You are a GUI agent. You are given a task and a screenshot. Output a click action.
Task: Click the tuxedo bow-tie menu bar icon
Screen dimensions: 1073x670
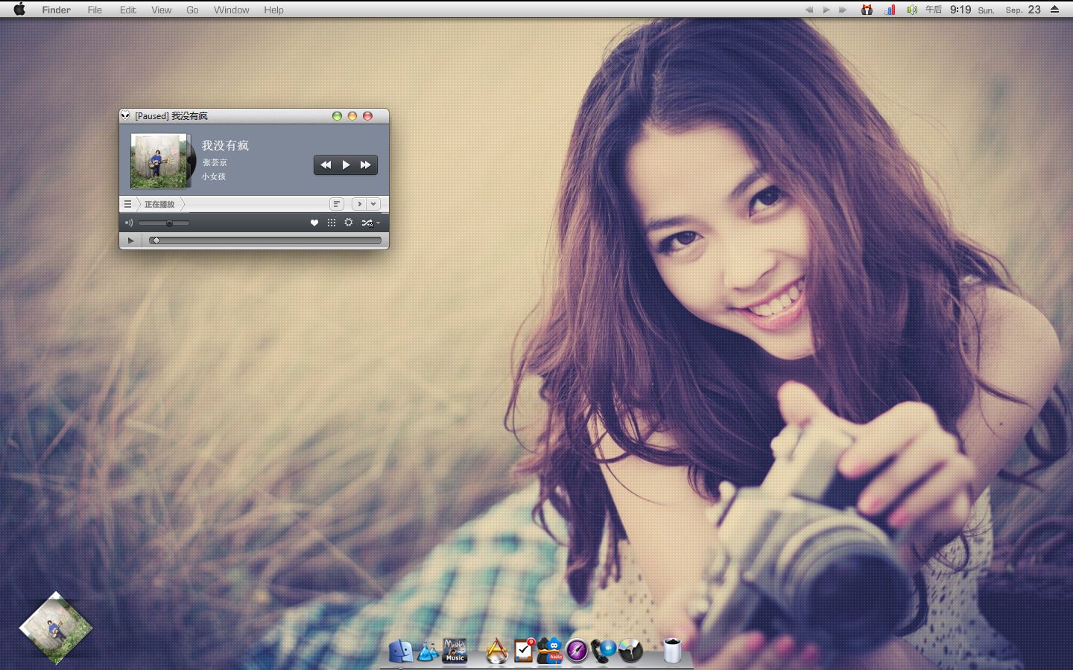pyautogui.click(x=867, y=10)
